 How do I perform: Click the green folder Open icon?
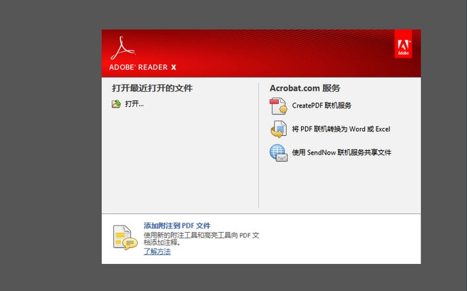pos(116,104)
